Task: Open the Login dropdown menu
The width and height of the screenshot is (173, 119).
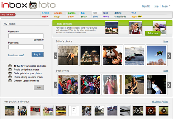Action: pyautogui.click(x=166, y=6)
